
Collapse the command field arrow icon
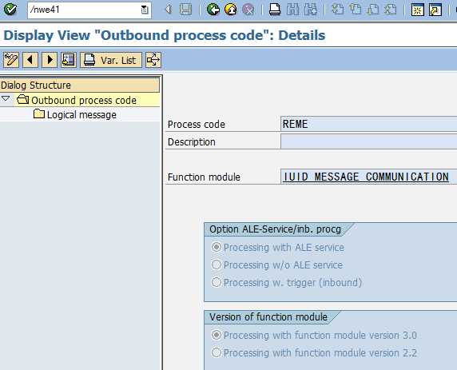168,10
